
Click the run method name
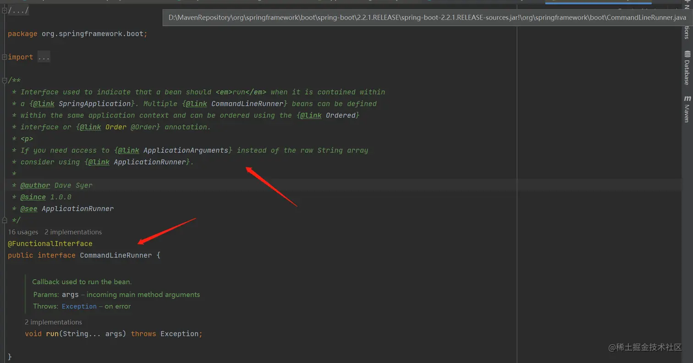point(52,334)
